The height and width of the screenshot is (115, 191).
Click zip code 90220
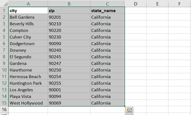(69, 30)
